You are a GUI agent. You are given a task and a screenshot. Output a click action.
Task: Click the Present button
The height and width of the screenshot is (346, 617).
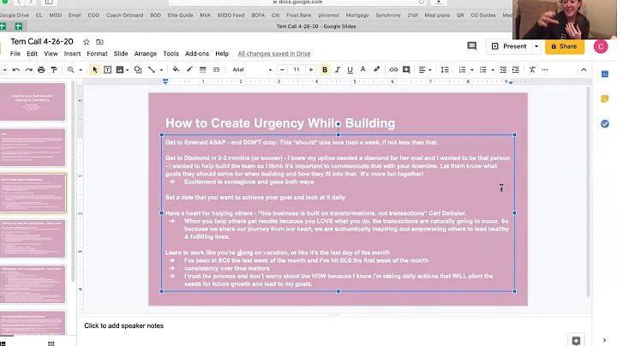[509, 46]
